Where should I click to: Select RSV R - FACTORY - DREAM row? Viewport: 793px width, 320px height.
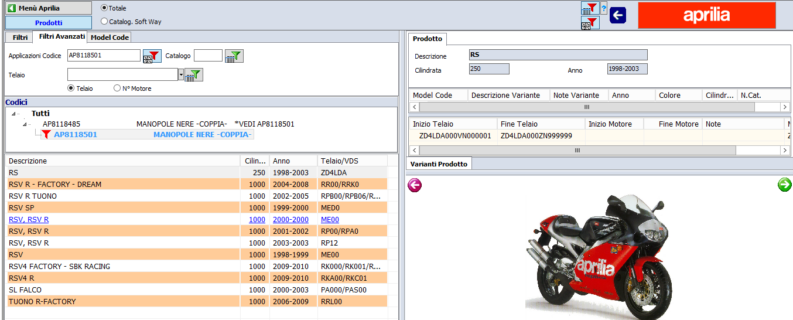(197, 184)
